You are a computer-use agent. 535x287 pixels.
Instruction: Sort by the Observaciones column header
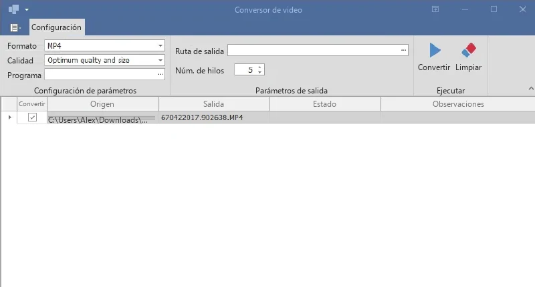click(x=458, y=104)
